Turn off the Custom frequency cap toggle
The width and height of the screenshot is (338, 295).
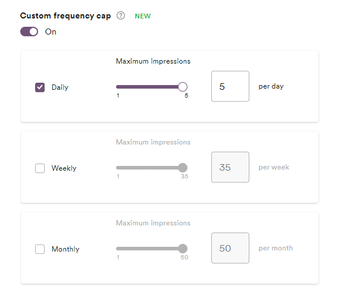[29, 32]
